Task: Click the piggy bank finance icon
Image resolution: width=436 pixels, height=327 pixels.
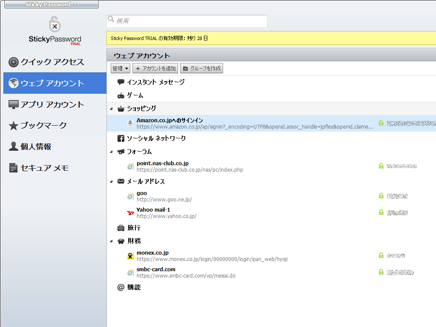Action: point(120,241)
